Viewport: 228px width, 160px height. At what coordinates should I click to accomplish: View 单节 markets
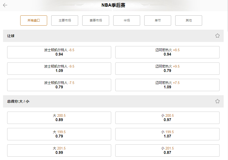click(158, 20)
